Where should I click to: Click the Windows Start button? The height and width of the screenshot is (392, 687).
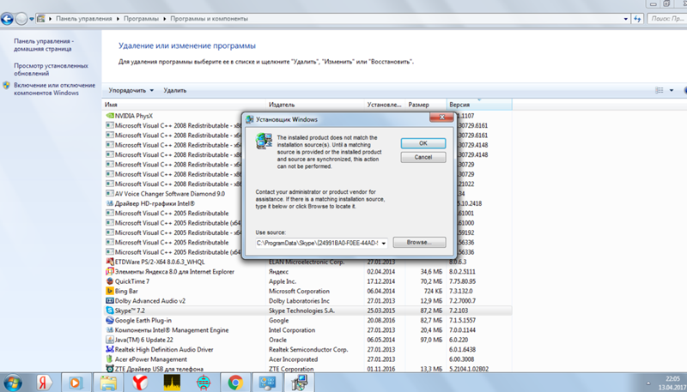click(x=12, y=383)
